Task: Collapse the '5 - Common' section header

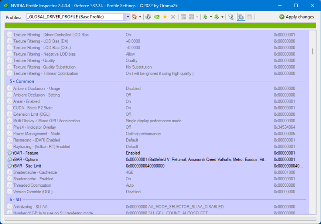Action: point(22,81)
